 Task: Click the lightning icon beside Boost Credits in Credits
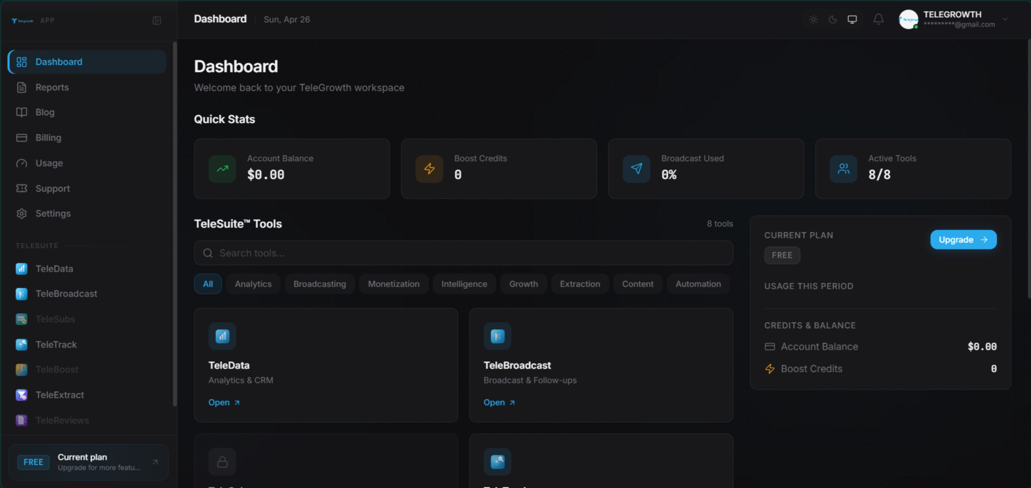[770, 369]
